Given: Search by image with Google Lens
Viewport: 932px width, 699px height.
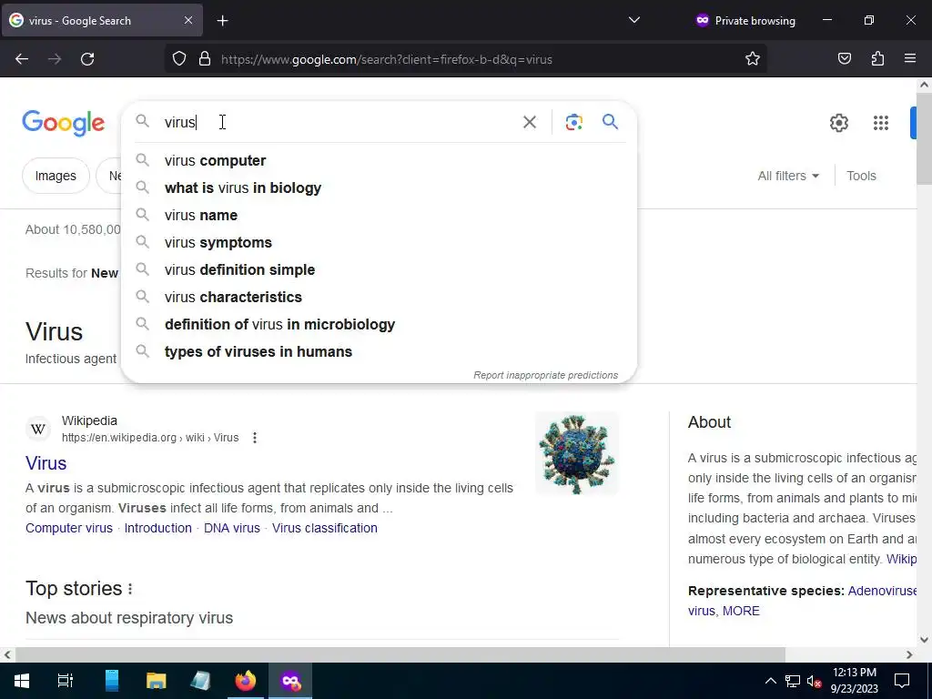Looking at the screenshot, I should click(x=573, y=122).
